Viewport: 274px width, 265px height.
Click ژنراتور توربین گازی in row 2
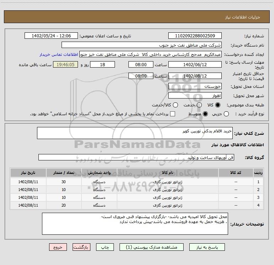tap(168, 190)
